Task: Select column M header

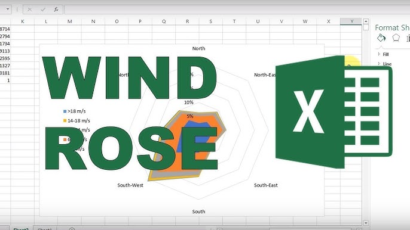Action: coord(69,21)
